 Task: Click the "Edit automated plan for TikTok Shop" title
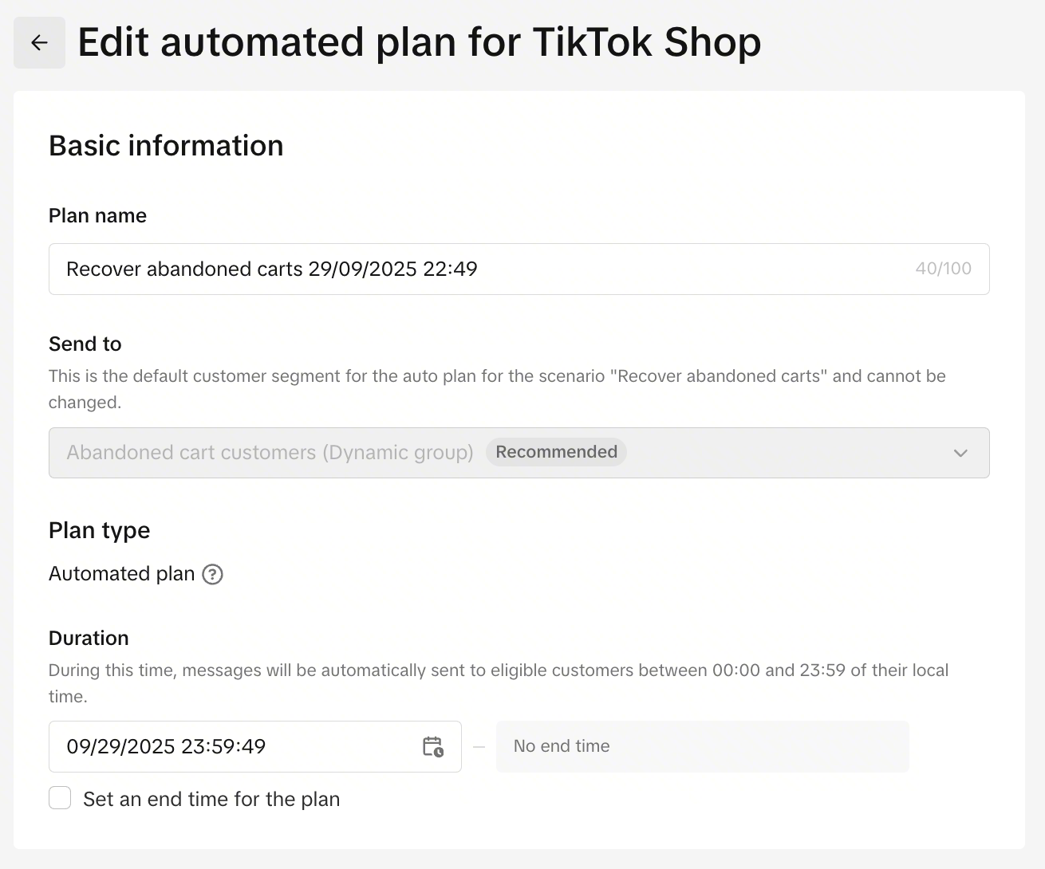click(419, 42)
